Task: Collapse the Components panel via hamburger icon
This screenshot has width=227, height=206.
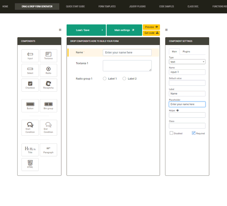Action: tap(60, 30)
